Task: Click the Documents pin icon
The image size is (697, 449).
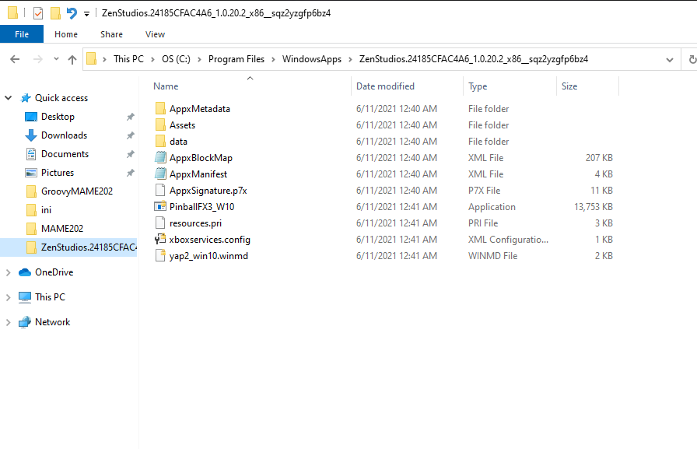Action: point(130,154)
